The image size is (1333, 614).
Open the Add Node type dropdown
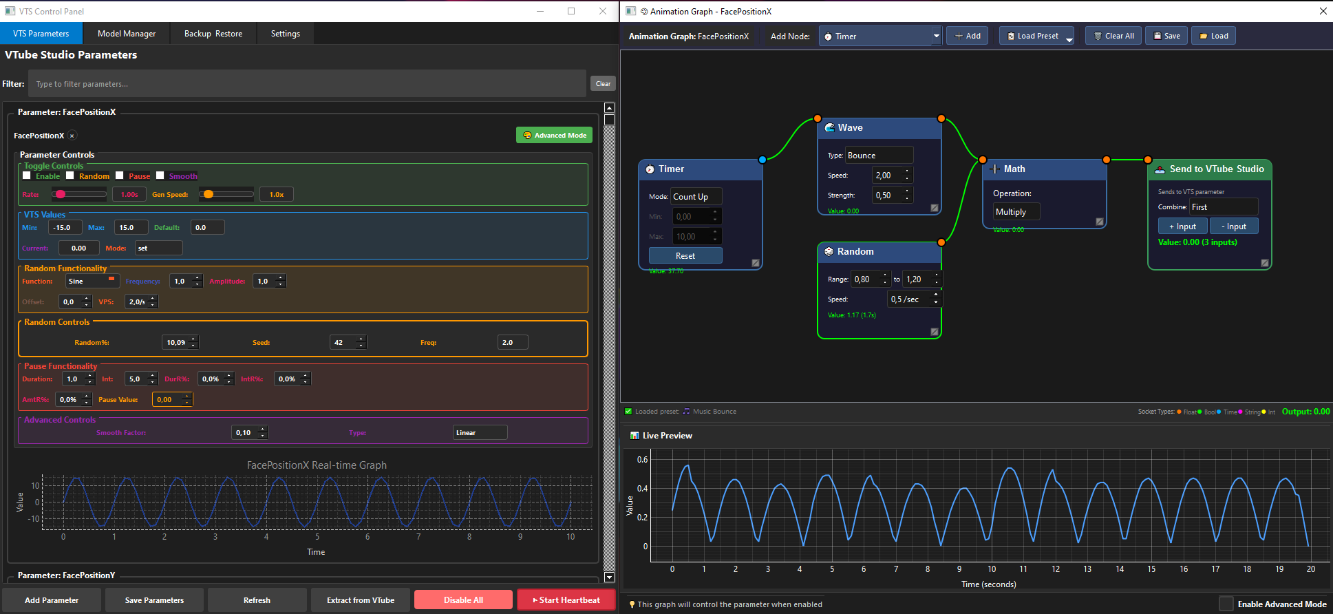pos(880,36)
